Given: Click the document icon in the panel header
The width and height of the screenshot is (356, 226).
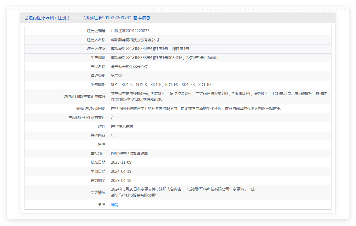Looking at the screenshot, I should [26, 18].
